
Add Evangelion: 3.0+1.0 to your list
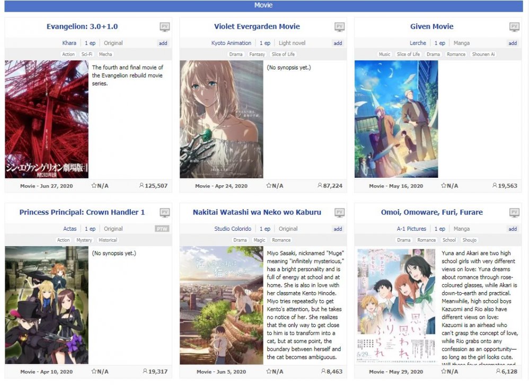163,43
